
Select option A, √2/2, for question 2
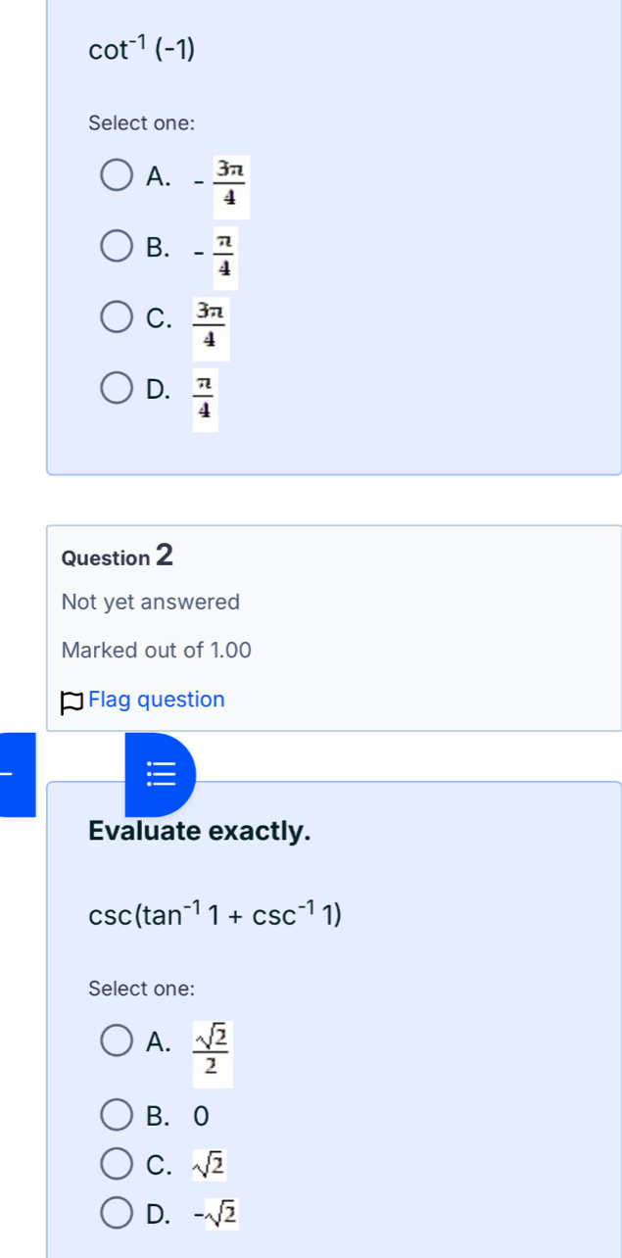point(116,1040)
